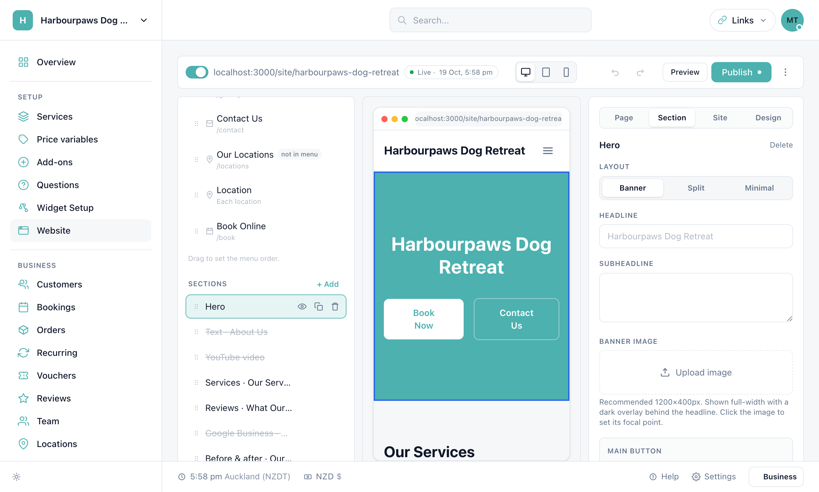Open Recurring in sidebar
This screenshot has height=492, width=819.
pos(81,353)
